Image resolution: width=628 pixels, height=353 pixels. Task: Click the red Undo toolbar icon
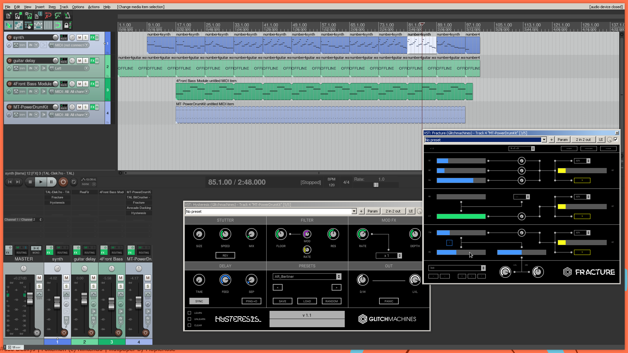48,15
